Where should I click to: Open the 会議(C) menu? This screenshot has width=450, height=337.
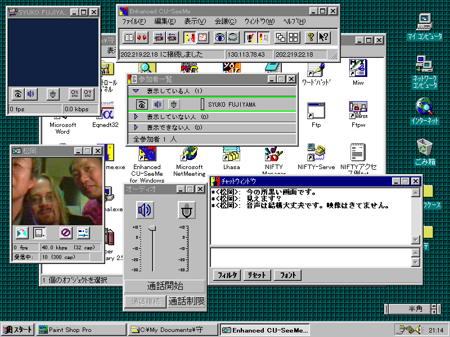tap(226, 21)
